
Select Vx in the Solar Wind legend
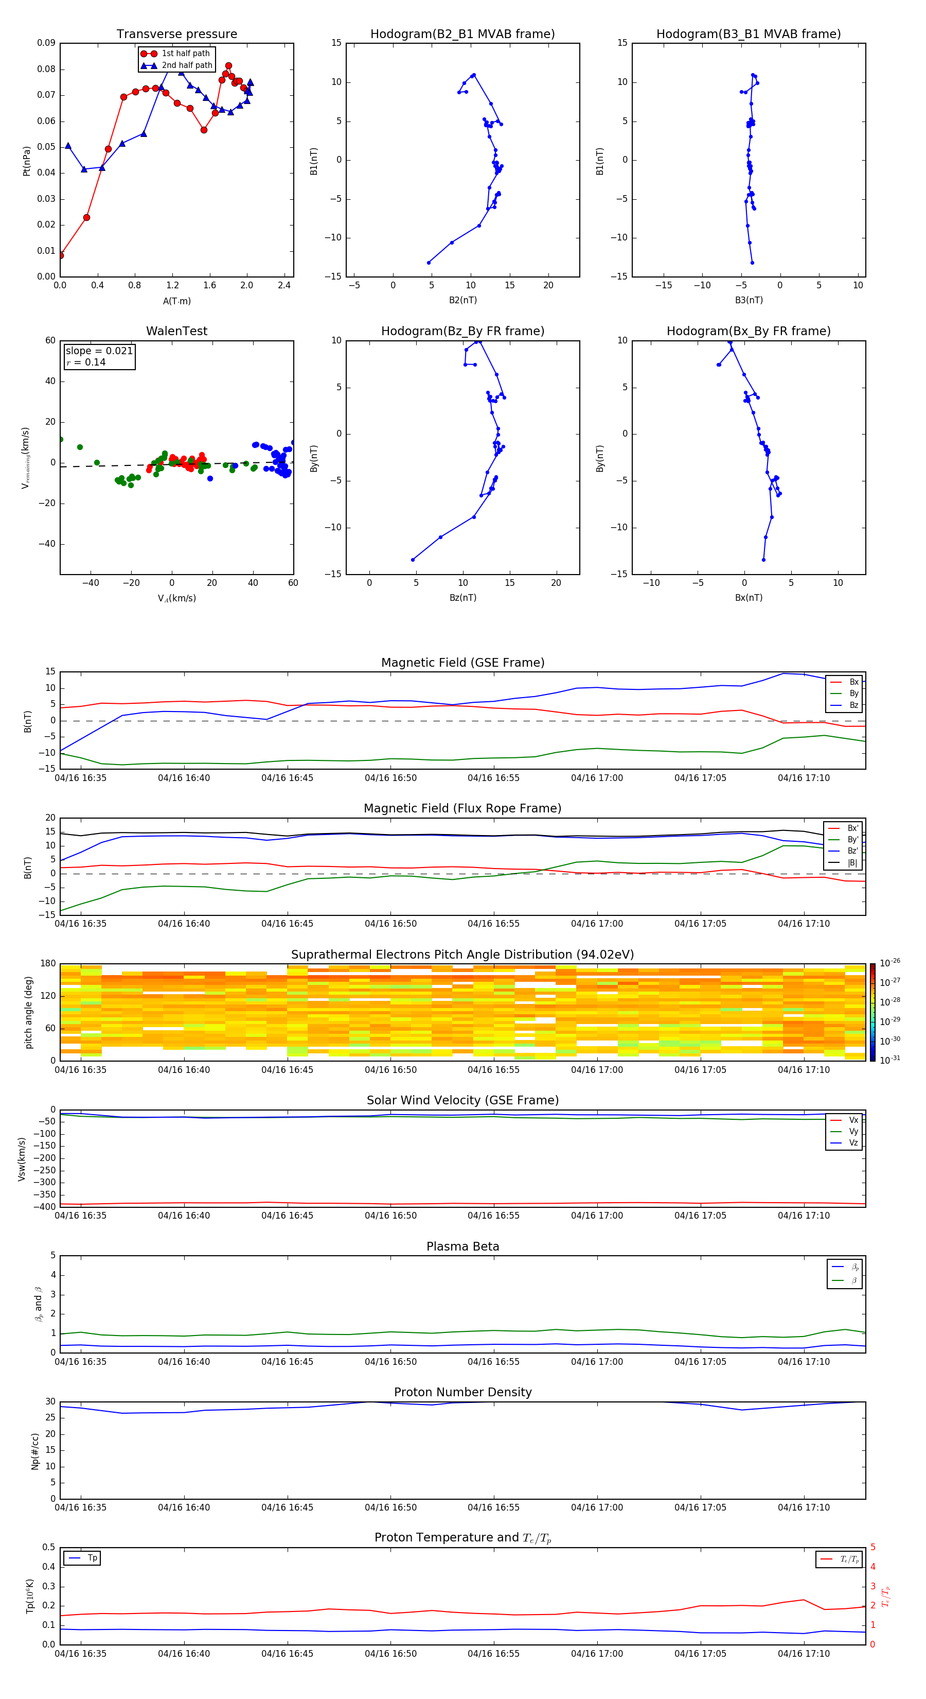(x=844, y=1120)
